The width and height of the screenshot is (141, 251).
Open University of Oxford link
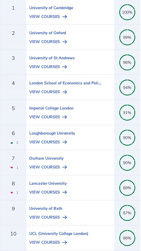click(x=47, y=33)
